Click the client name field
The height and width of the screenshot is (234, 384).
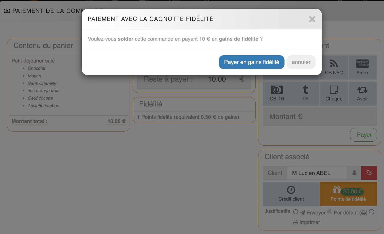(x=317, y=173)
